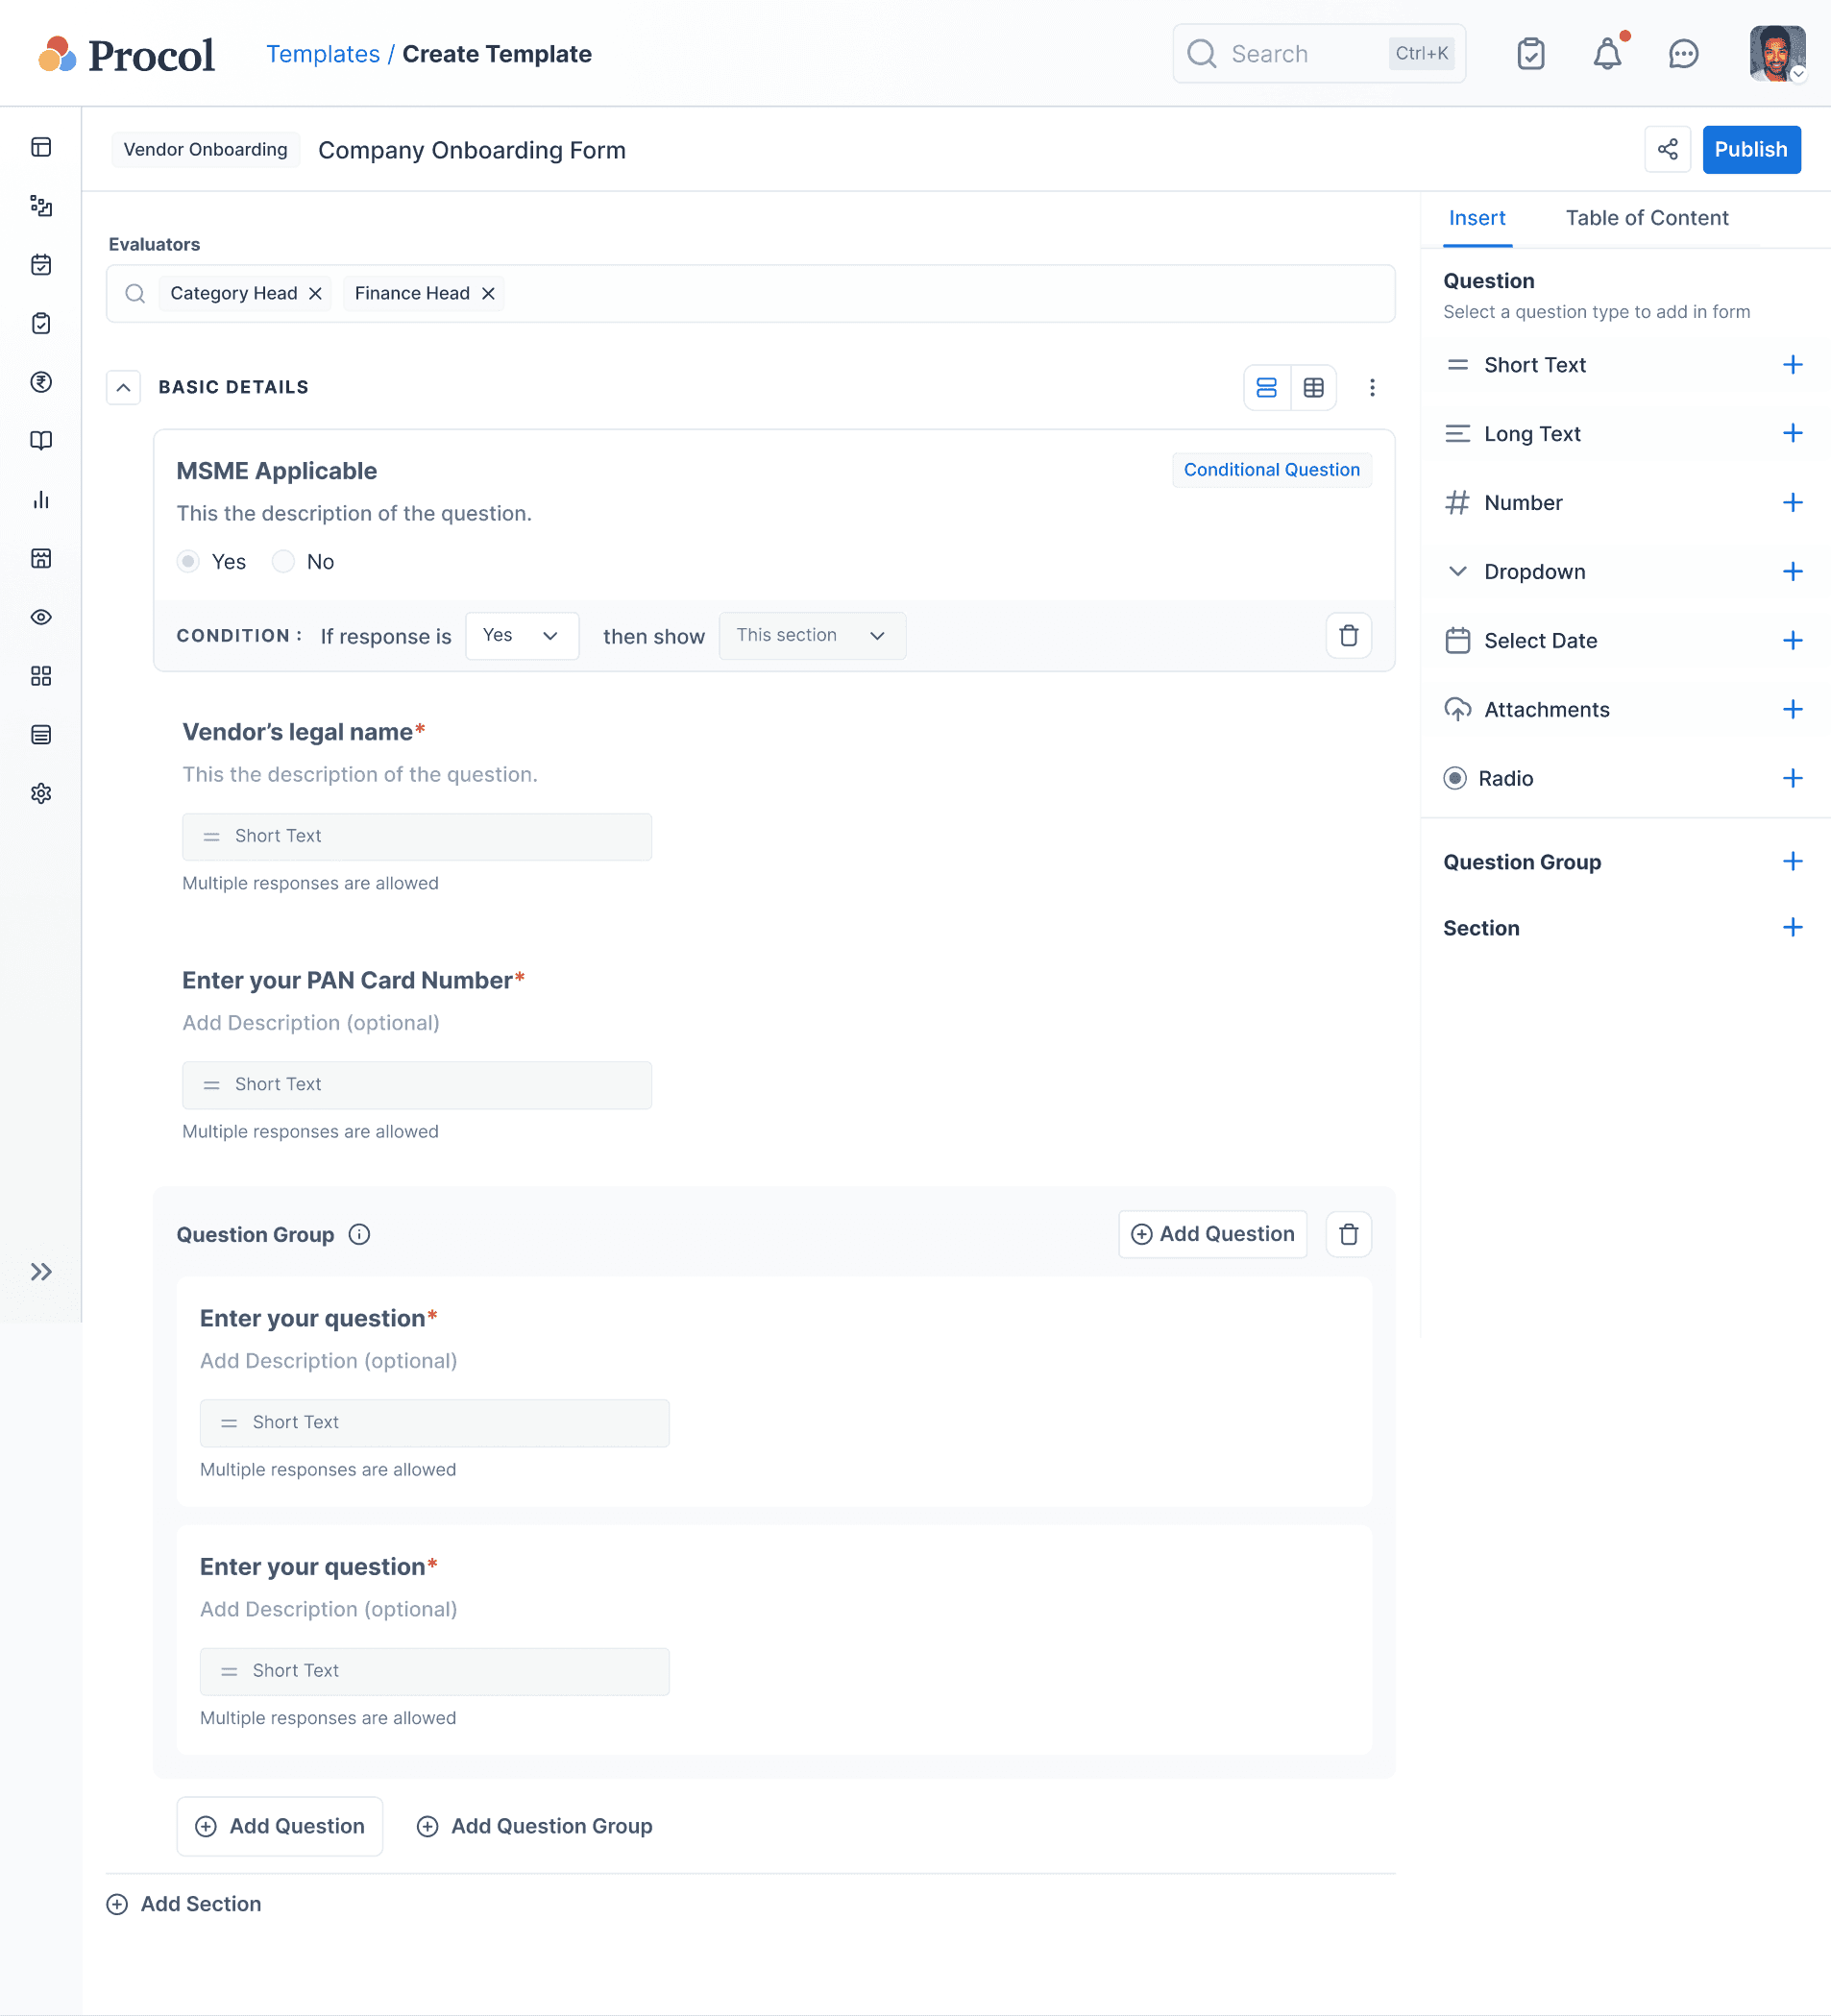Open the rupee payments icon in sidebar
The height and width of the screenshot is (2016, 1831).
(41, 382)
